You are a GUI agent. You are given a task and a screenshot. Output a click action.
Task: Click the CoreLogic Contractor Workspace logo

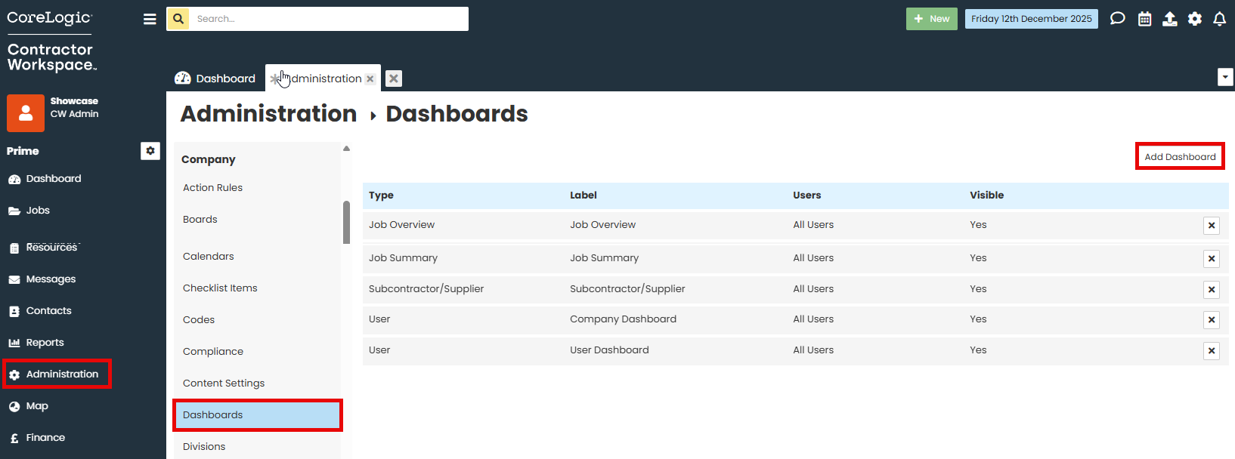[x=51, y=42]
